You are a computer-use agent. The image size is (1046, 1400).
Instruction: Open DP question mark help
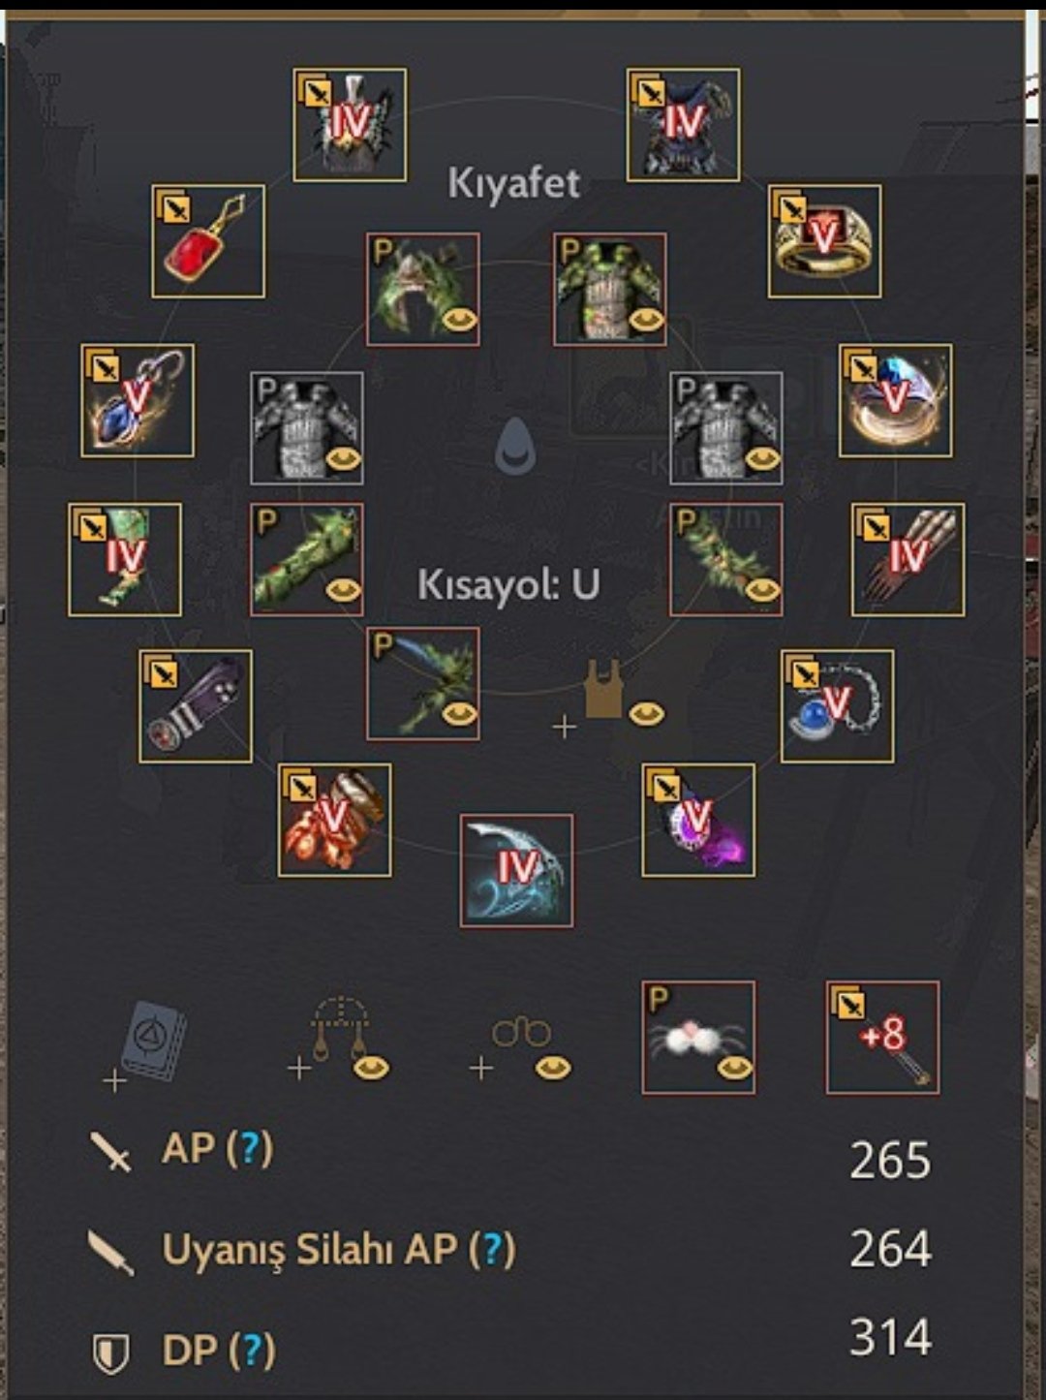[253, 1350]
